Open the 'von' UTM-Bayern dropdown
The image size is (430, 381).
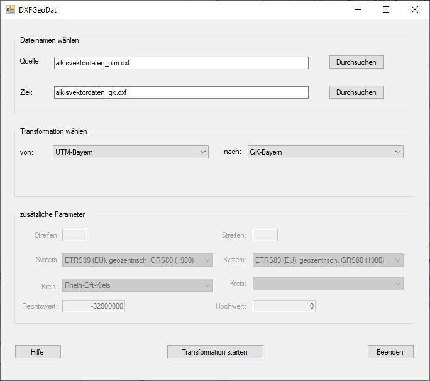click(131, 152)
